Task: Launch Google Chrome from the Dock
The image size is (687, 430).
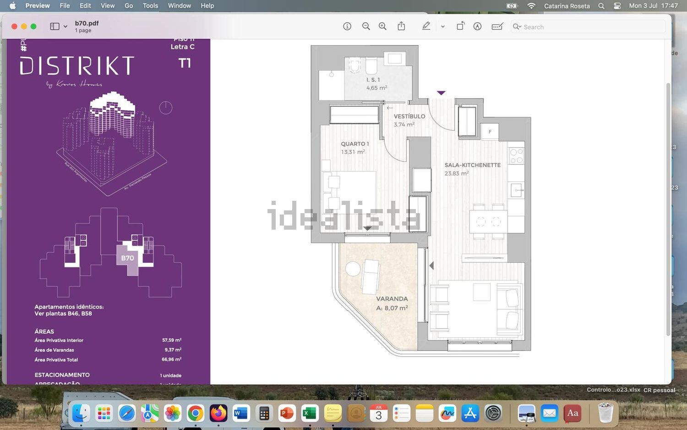Action: click(196, 413)
